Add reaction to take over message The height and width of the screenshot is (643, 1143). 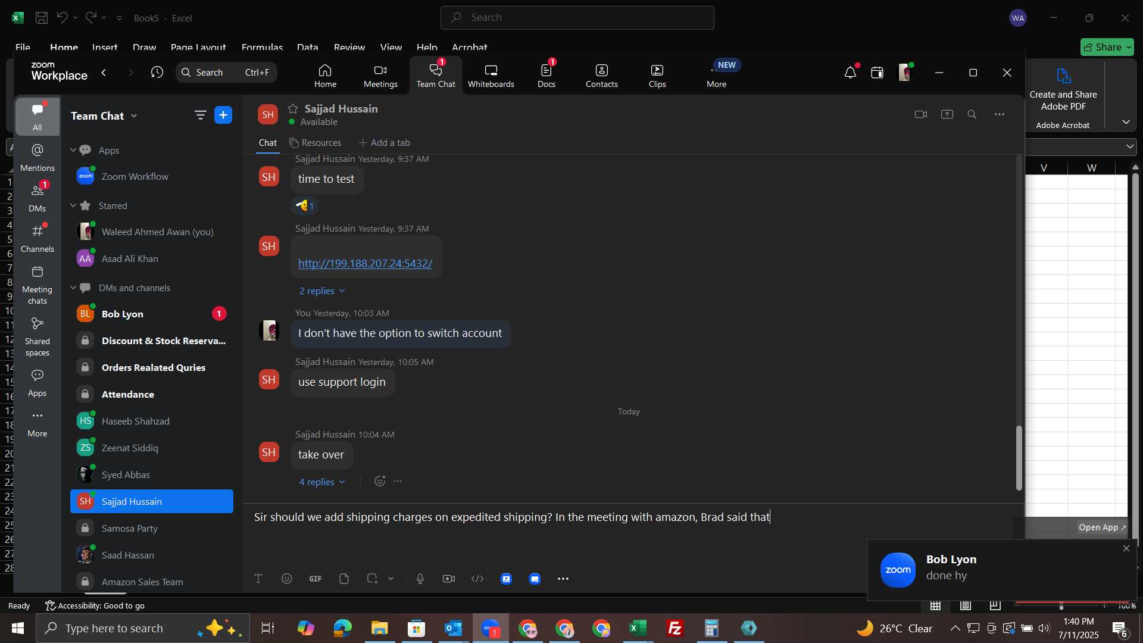pyautogui.click(x=380, y=481)
